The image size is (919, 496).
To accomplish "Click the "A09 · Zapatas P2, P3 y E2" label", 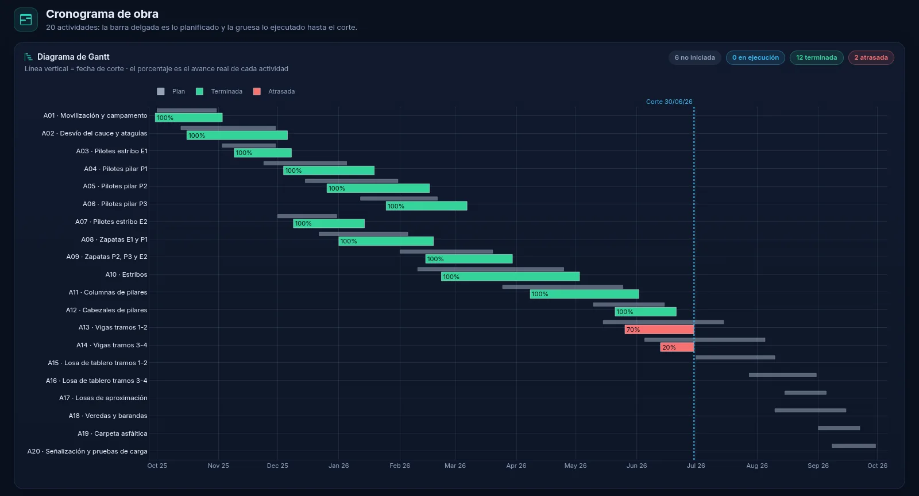I will point(107,257).
